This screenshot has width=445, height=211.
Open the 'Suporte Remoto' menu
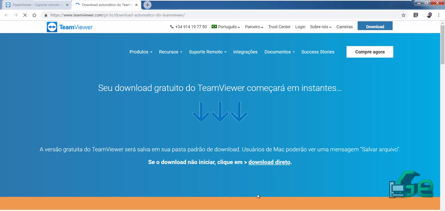[208, 52]
